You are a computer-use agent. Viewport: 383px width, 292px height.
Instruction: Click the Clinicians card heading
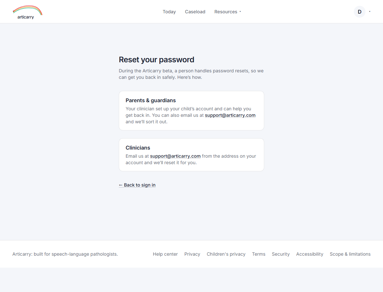(x=138, y=148)
